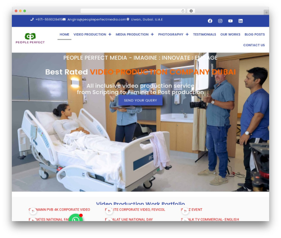Image resolution: width=281 pixels, height=238 pixels.
Task: Open the WhatsApp chat bubble
Action: [x=75, y=218]
